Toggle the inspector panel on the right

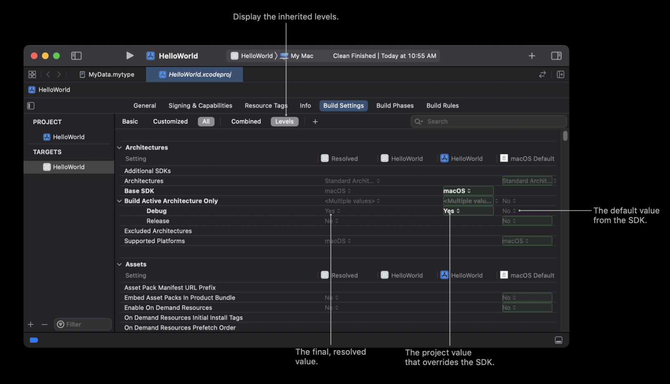tap(556, 56)
